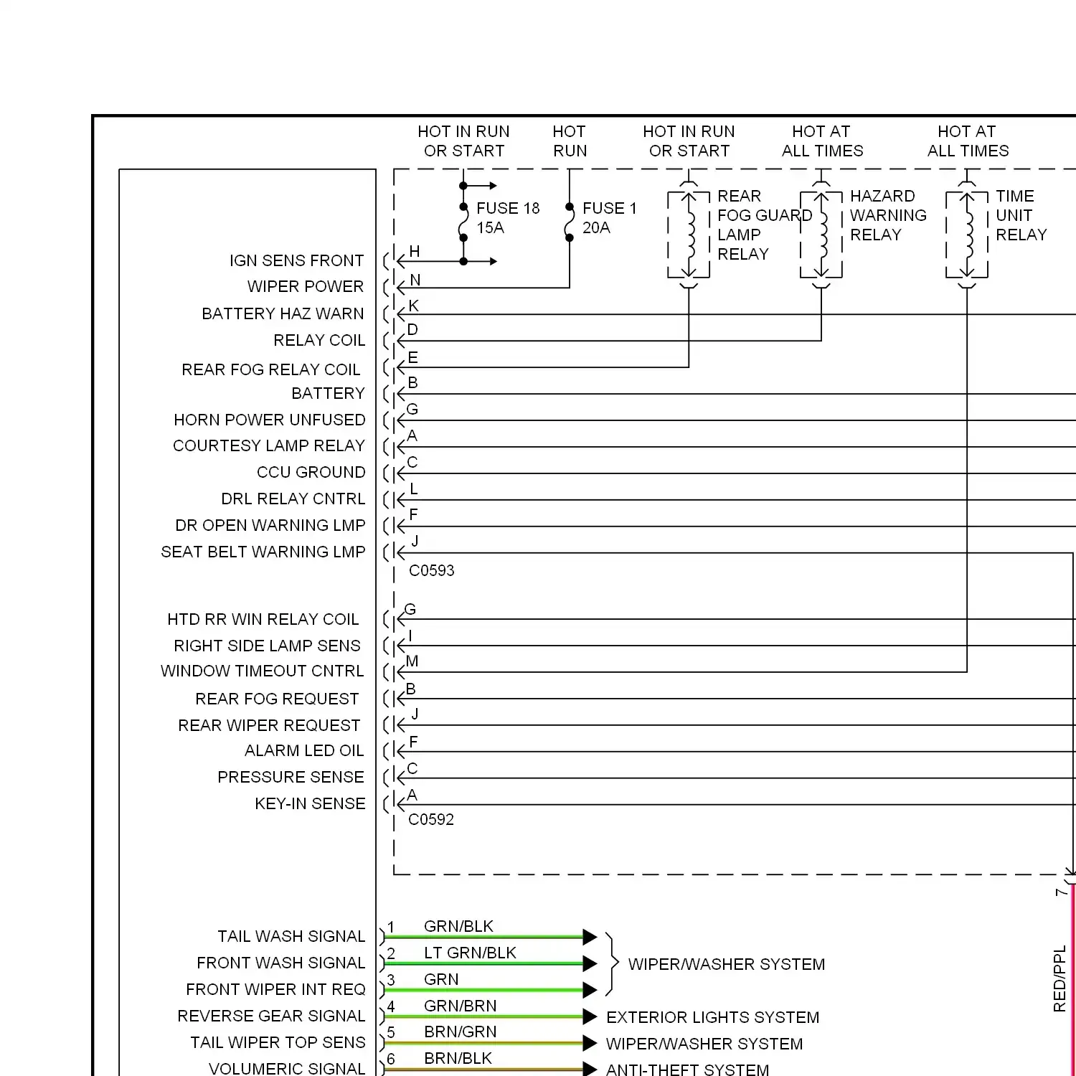Click pin letter K at BATTERY HAZ WARN
Viewport: 1076px width, 1076px height.
(413, 306)
